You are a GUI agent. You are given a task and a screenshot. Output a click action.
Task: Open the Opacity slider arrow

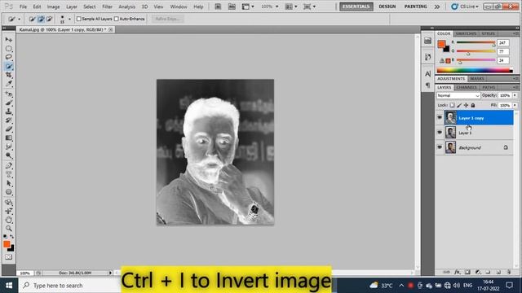(515, 96)
